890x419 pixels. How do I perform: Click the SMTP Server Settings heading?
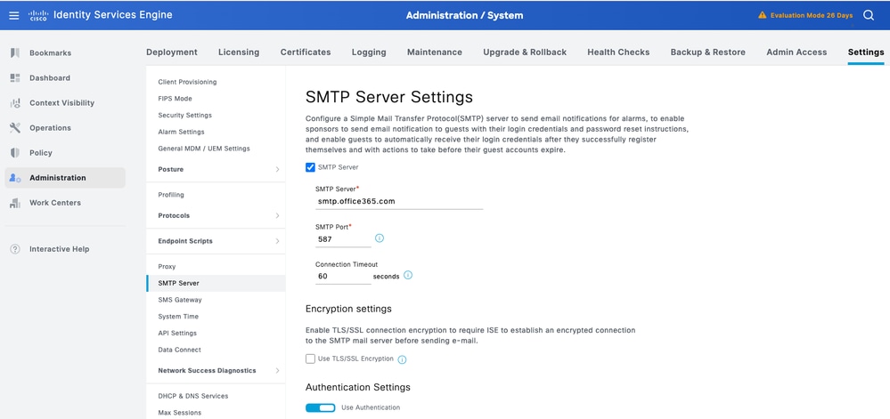(x=388, y=97)
